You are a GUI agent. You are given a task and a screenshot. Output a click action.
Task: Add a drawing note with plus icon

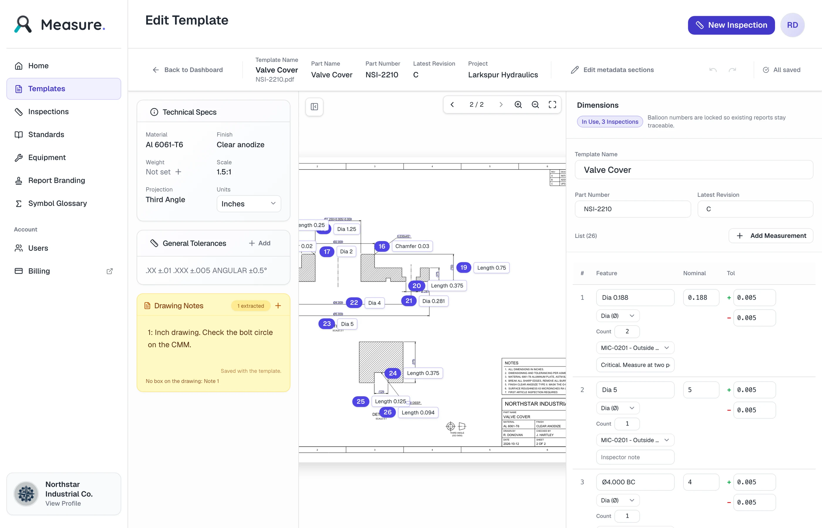coord(278,305)
